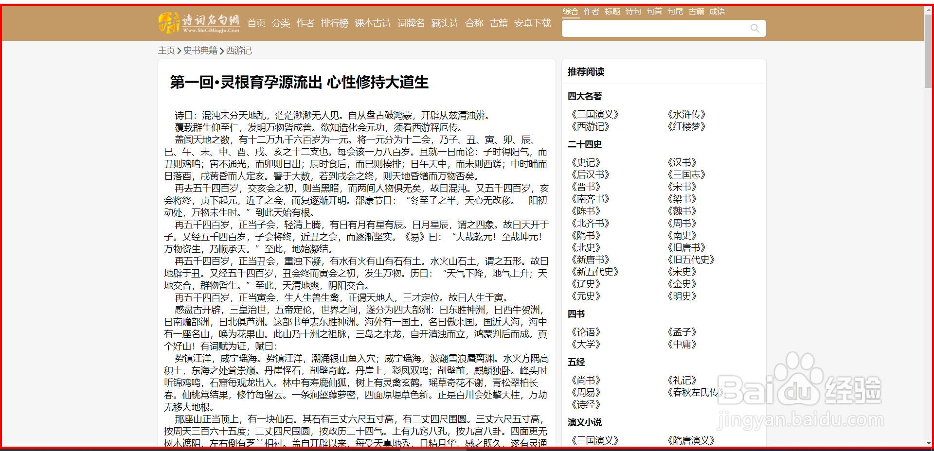The height and width of the screenshot is (451, 934).
Task: Open 《梁书》 link
Action: (x=682, y=199)
